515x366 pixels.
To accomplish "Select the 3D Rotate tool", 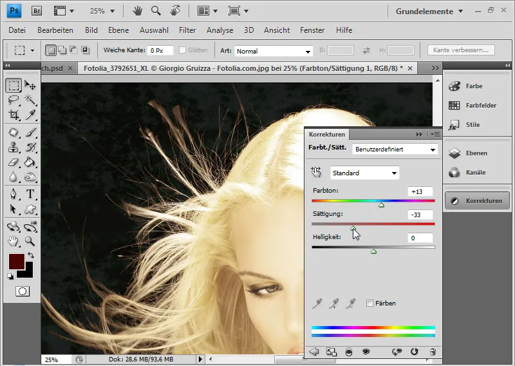I will [14, 226].
